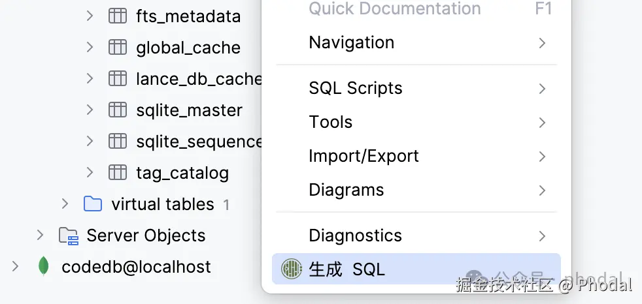Click the Server Objects folder icon
This screenshot has height=304, width=642.
tap(68, 236)
